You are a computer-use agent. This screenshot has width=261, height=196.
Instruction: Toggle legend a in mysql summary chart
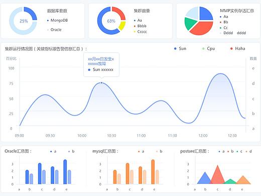click(x=141, y=151)
